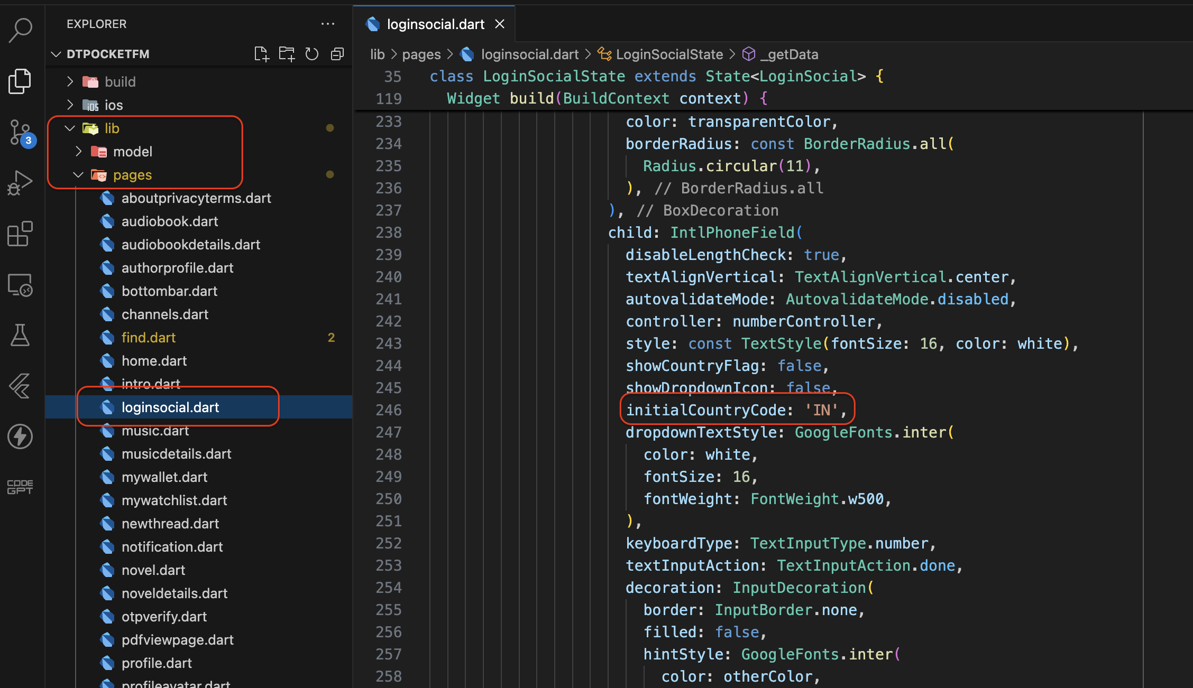This screenshot has height=688, width=1193.
Task: Click the New Folder icon in Explorer
Action: [x=287, y=54]
